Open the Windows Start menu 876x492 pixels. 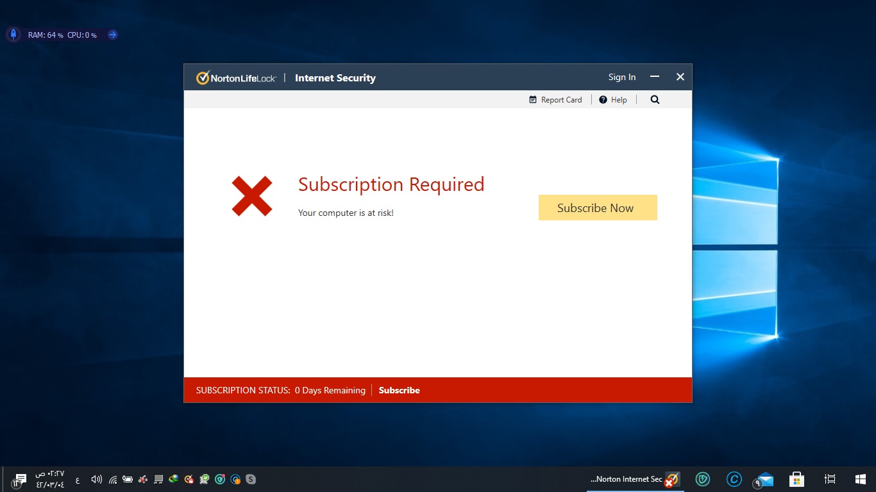point(861,479)
